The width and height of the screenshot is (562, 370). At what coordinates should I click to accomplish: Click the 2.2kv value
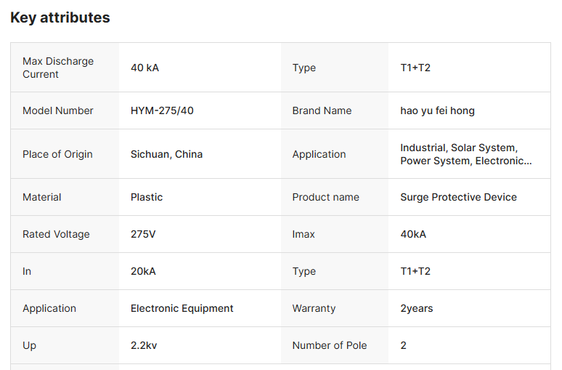(x=144, y=345)
